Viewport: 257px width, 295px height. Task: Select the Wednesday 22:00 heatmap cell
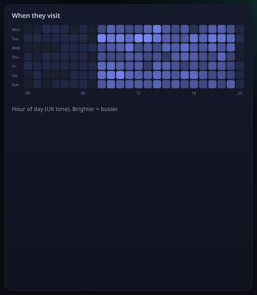coord(231,47)
